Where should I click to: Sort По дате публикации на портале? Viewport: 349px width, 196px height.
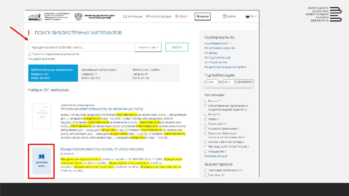(x=225, y=67)
